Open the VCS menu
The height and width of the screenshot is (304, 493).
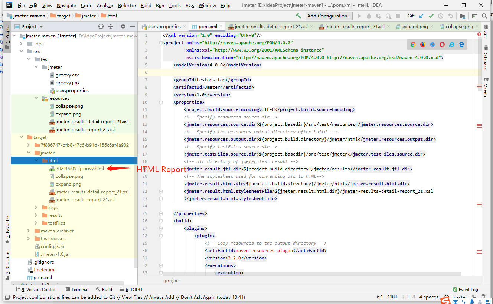point(190,5)
